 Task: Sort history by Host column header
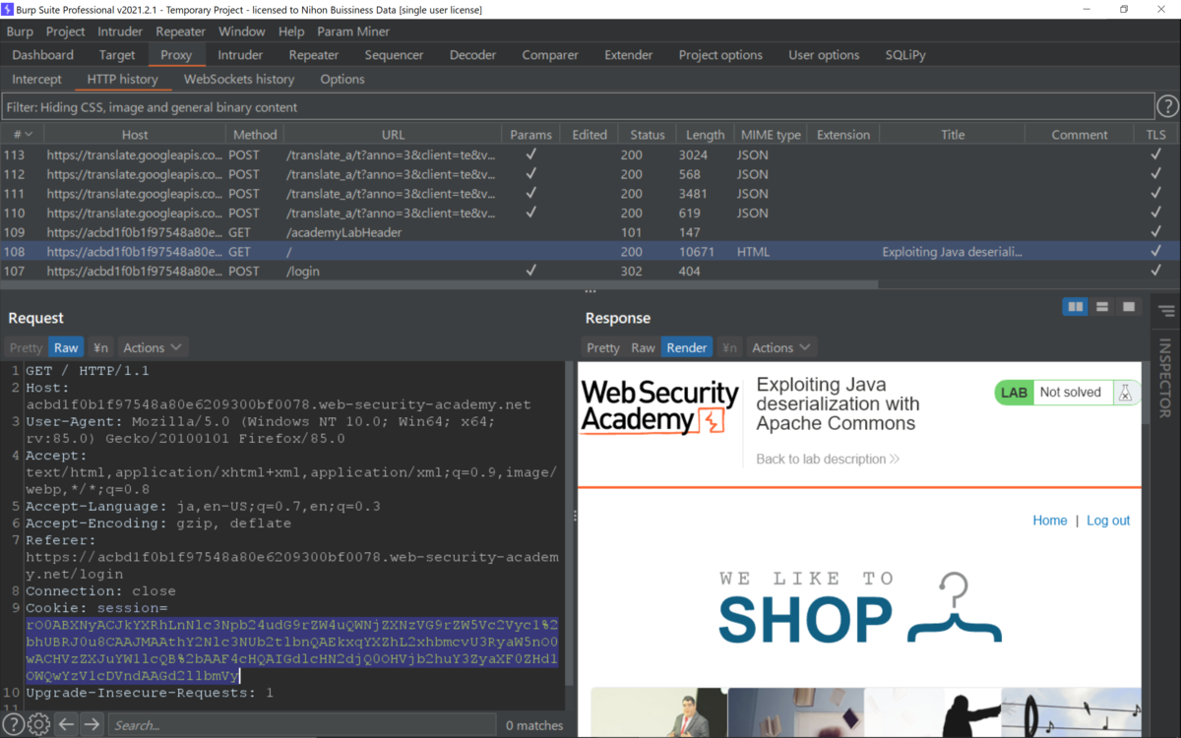(135, 135)
